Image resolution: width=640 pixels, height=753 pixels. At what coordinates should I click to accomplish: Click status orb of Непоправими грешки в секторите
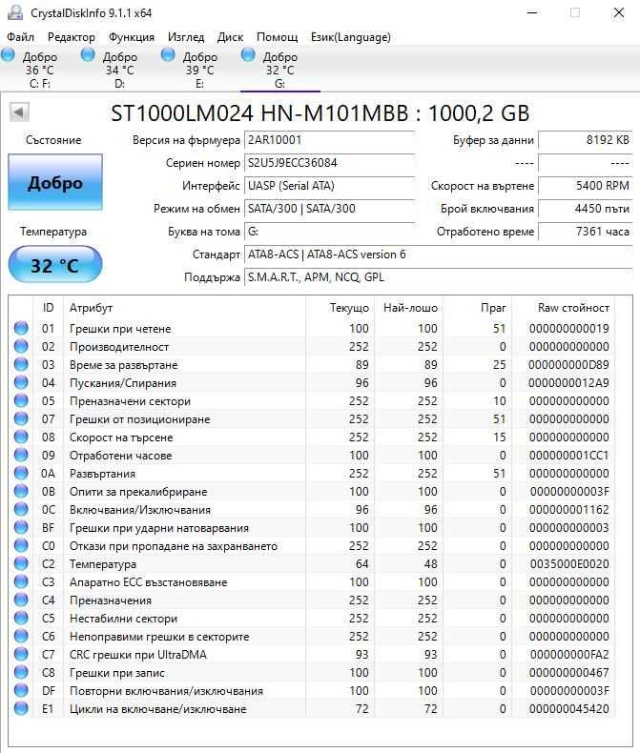21,636
